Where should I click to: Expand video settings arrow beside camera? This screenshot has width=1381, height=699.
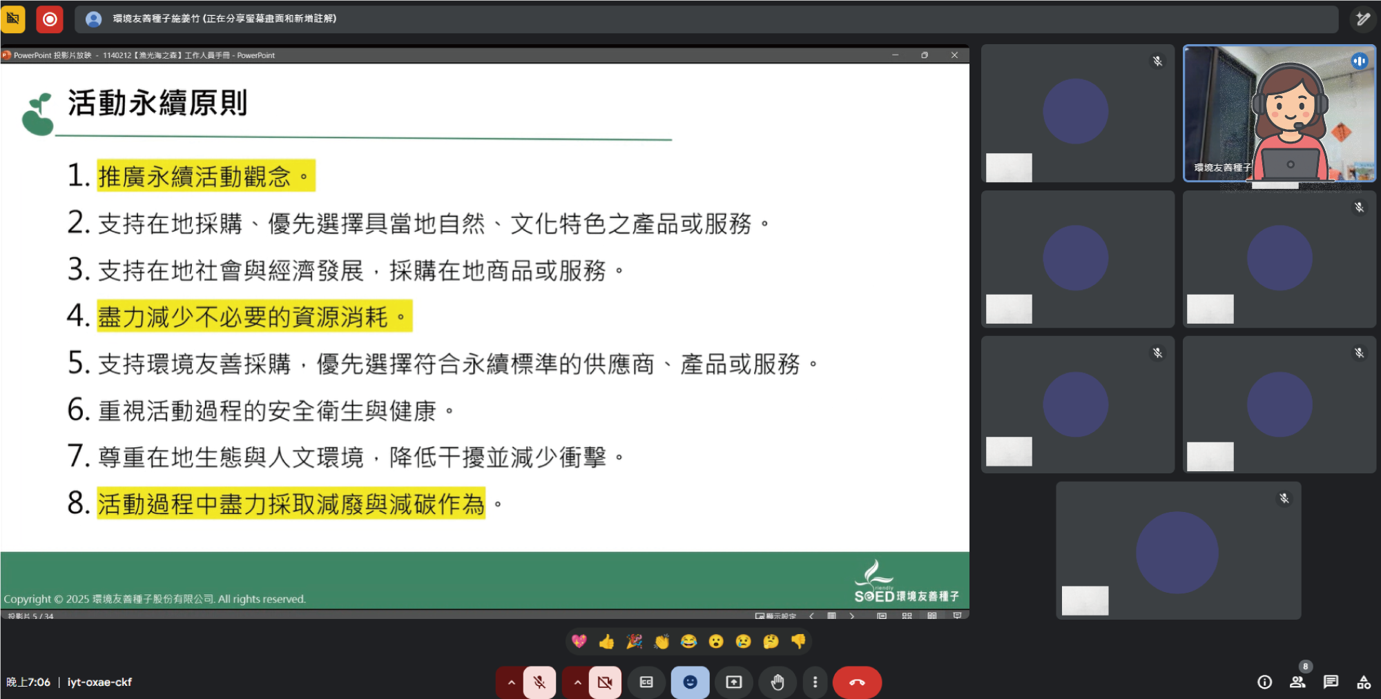click(577, 682)
